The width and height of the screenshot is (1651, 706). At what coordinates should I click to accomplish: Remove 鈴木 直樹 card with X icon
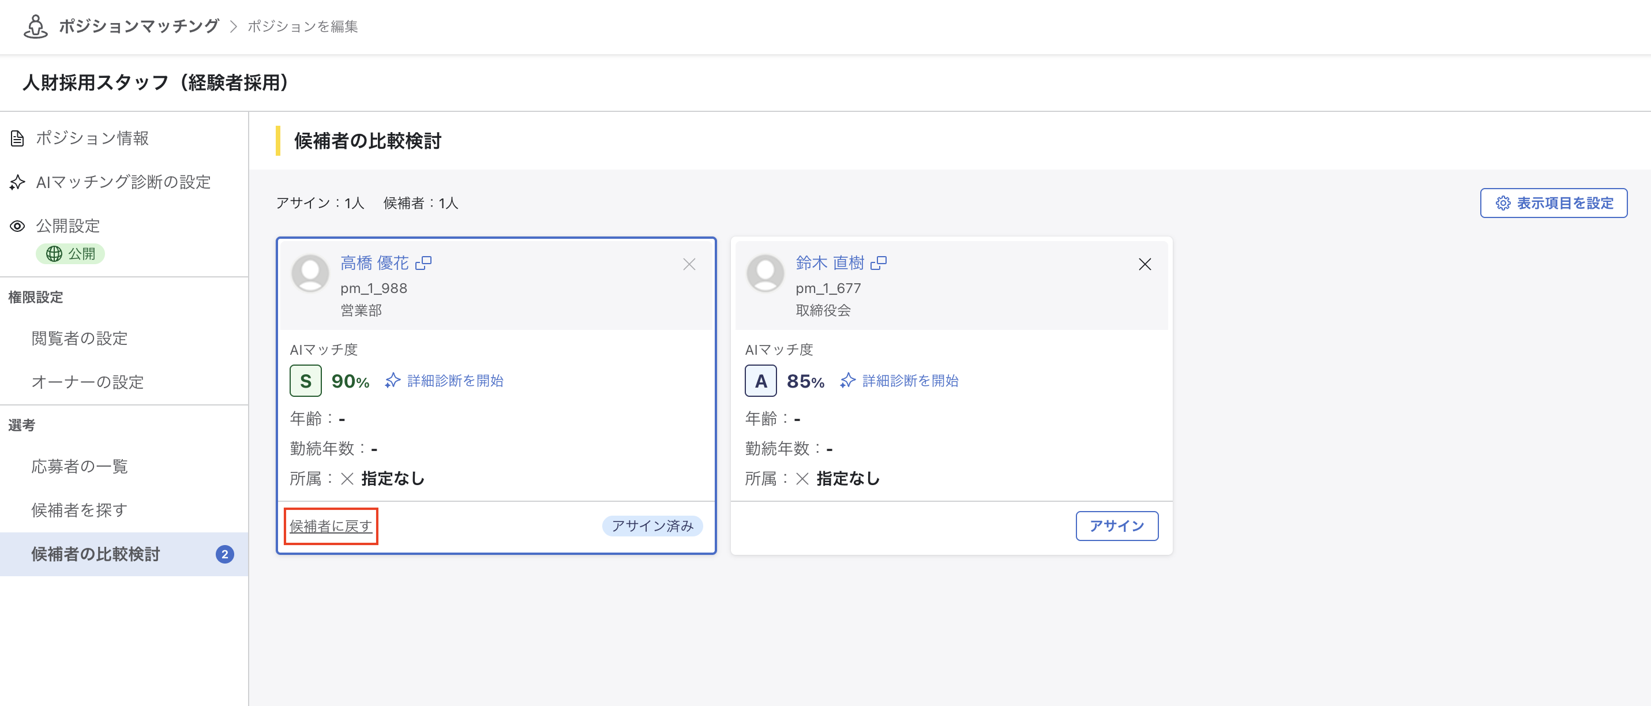[1145, 265]
